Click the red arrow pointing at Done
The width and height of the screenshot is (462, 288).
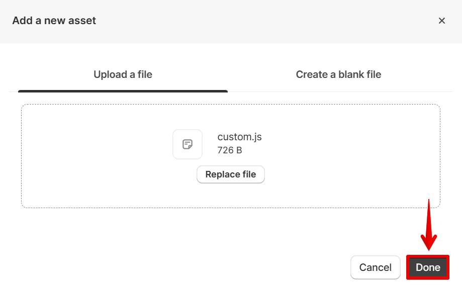coord(428,226)
